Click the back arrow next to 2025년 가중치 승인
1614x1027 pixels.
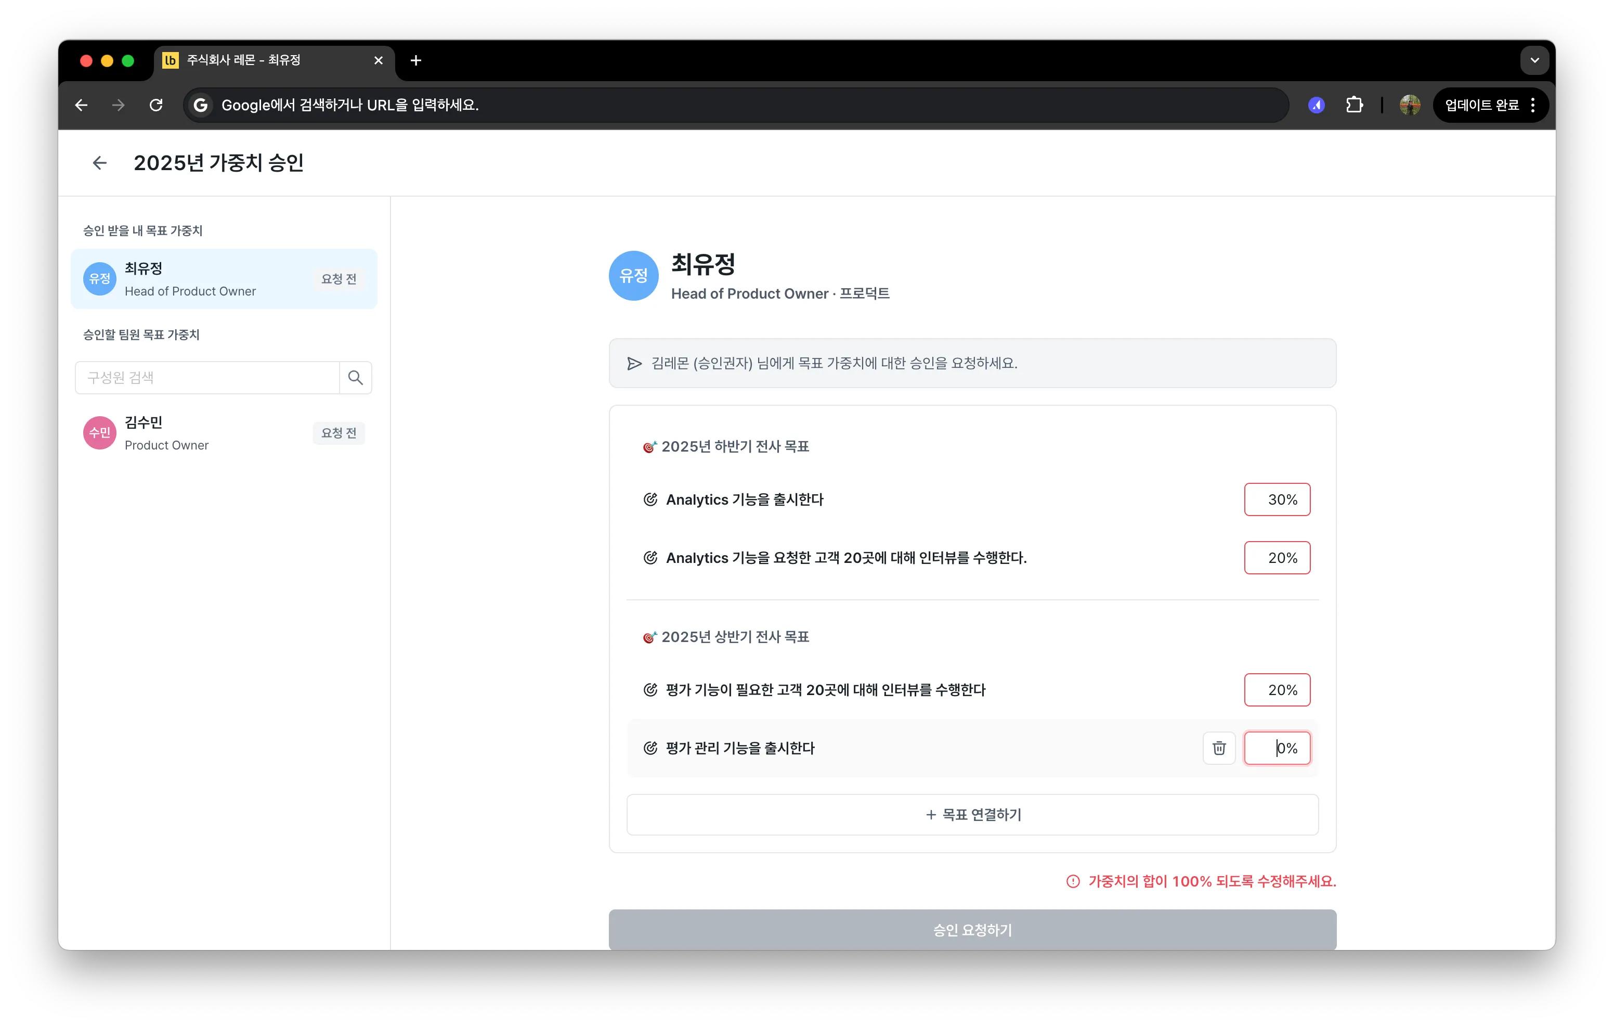tap(99, 163)
